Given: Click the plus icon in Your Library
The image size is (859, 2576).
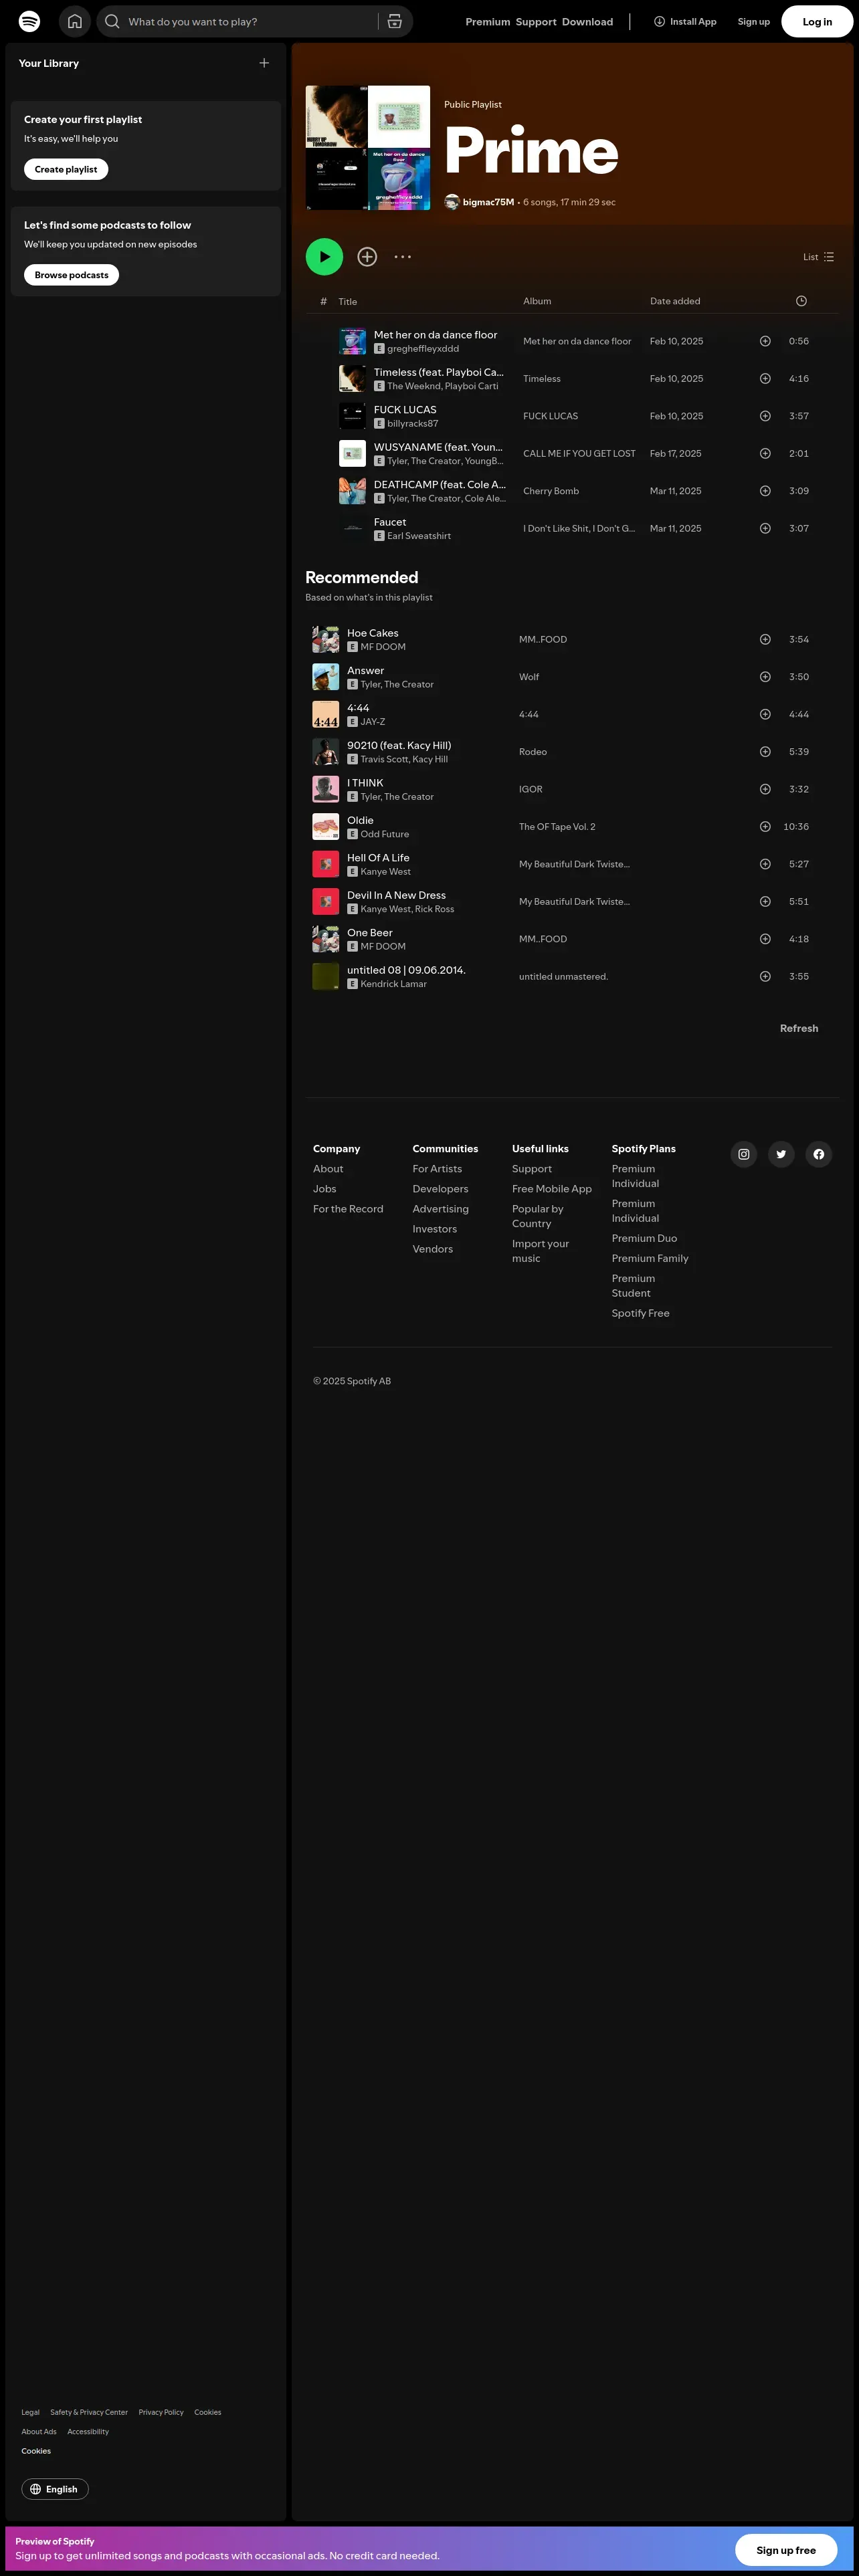Looking at the screenshot, I should click(x=264, y=63).
